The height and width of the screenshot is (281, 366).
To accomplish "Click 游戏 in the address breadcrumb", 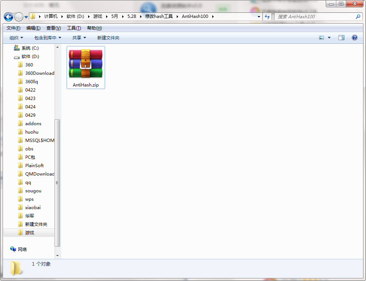I will 98,16.
